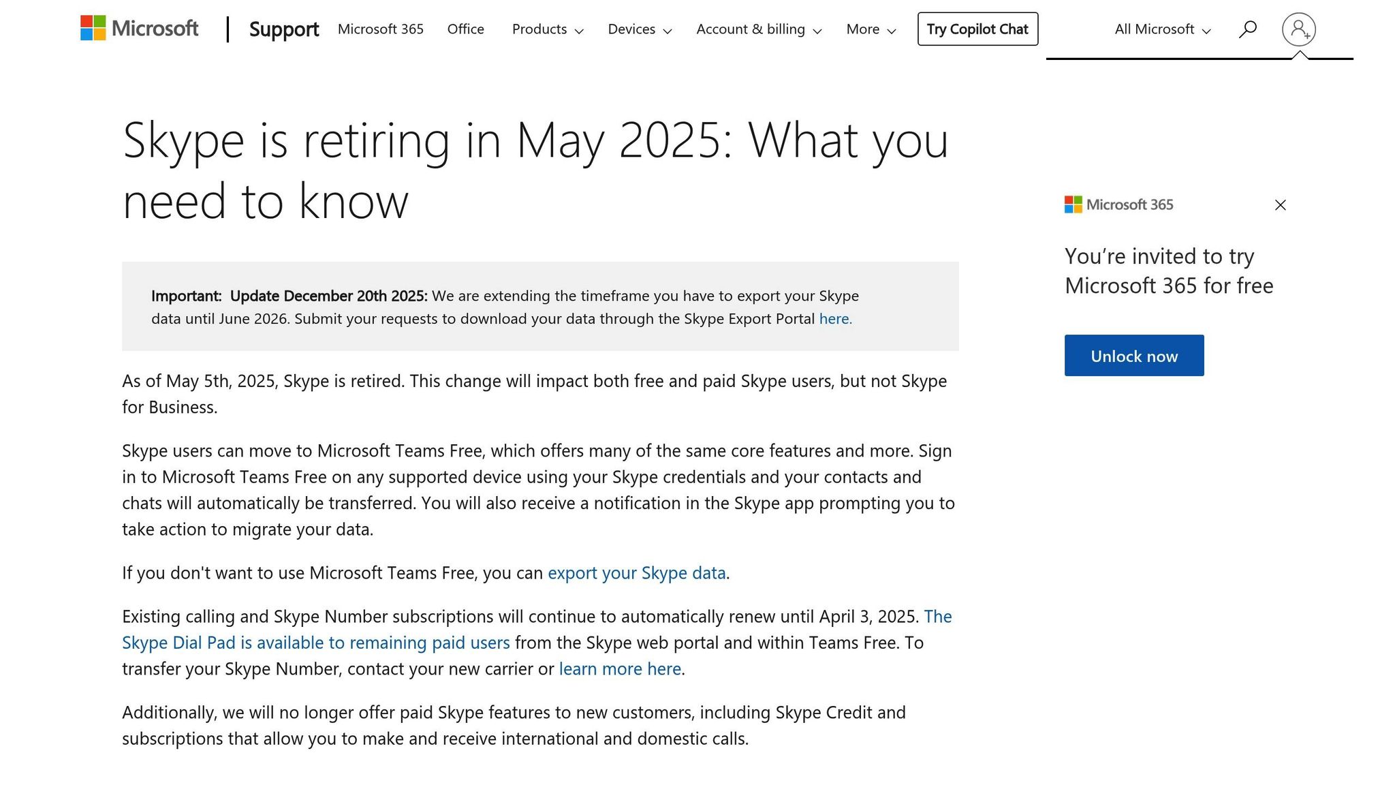
Task: Open the Support home link
Action: (283, 29)
